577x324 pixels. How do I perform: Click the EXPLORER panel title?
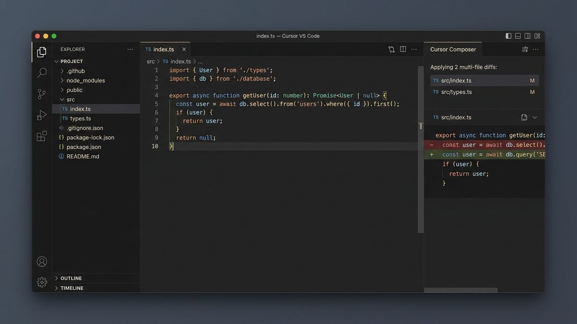pyautogui.click(x=73, y=49)
